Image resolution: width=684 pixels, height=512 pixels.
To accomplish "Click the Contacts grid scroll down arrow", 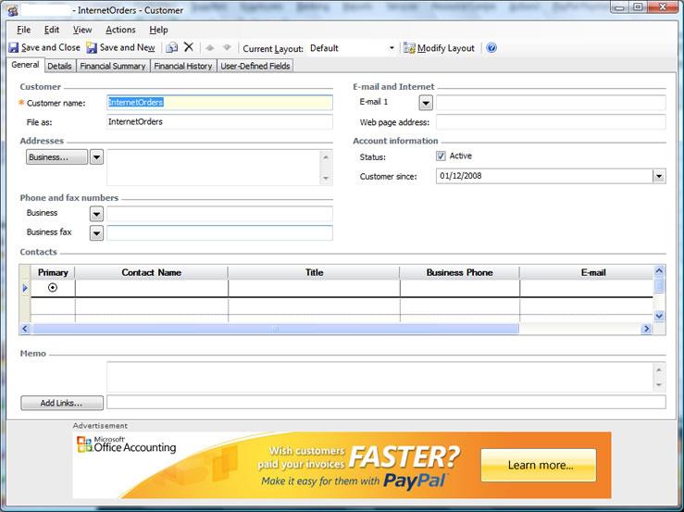I will click(x=659, y=316).
